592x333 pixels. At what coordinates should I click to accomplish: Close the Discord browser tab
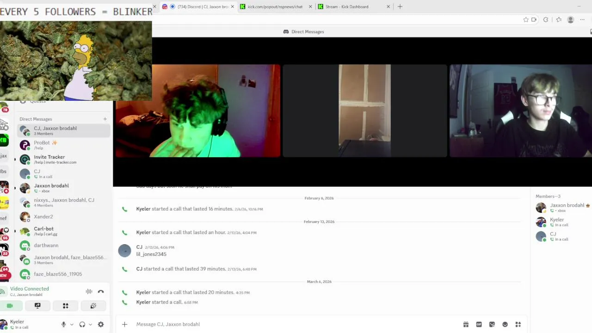[x=232, y=6]
